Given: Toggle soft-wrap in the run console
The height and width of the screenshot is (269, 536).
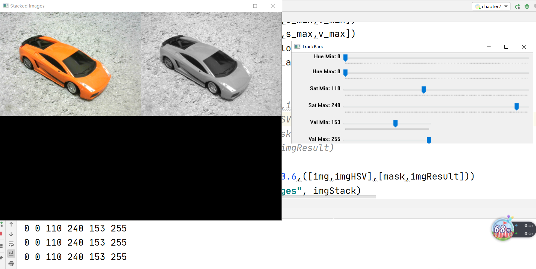Looking at the screenshot, I should click(11, 244).
